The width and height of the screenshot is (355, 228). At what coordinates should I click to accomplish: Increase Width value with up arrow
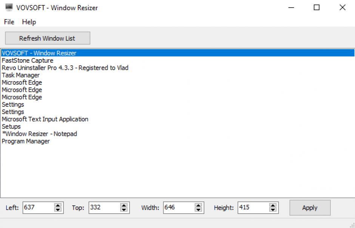[x=198, y=205]
